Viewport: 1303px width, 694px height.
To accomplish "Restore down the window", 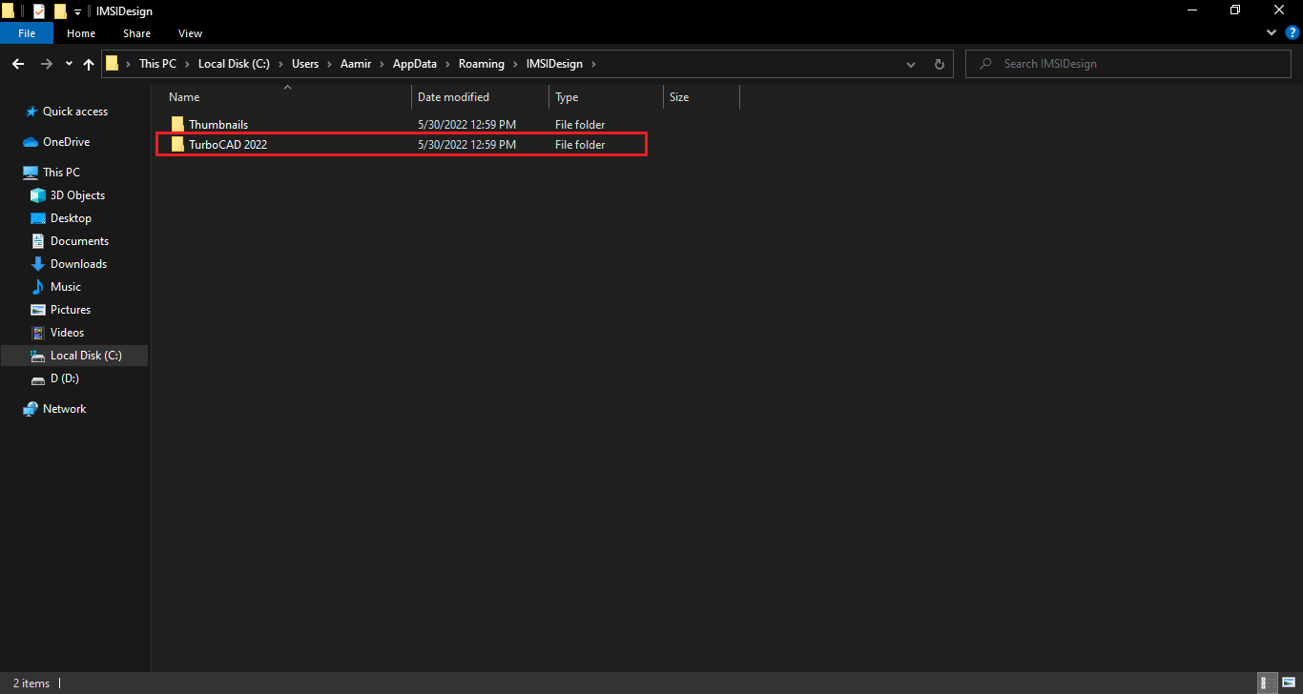I will pyautogui.click(x=1235, y=10).
